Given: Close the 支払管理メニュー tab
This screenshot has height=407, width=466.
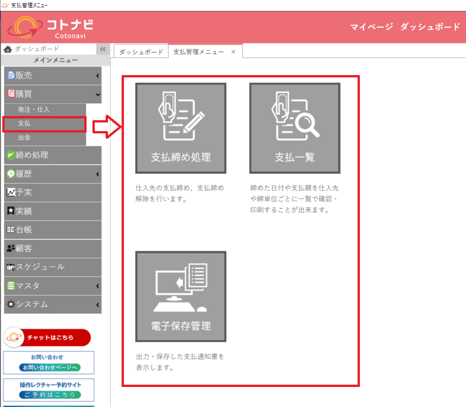Looking at the screenshot, I should 233,52.
